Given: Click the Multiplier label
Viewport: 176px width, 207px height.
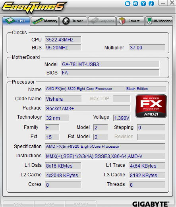Looking at the screenshot, I should pyautogui.click(x=114, y=48).
